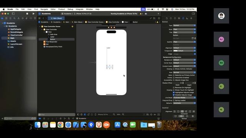Click the Run (play) button in Xcode toolbar
246x138 pixels.
(33, 14)
